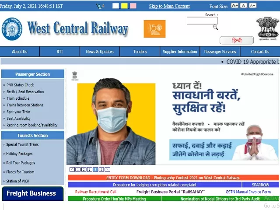
Task: Open Station of WCR link
Action: pyautogui.click(x=17, y=181)
